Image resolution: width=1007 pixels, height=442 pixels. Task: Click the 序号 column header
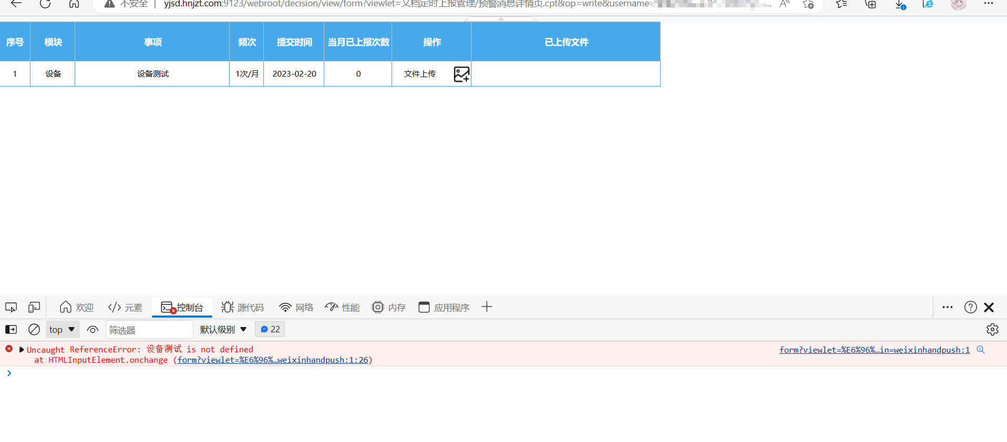tap(15, 42)
